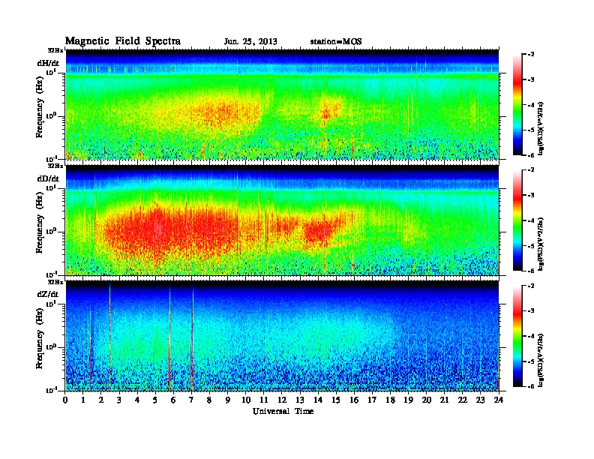Viewport: 594px width, 459px height.
Task: Click hour 7 on time axis
Action: tap(191, 400)
